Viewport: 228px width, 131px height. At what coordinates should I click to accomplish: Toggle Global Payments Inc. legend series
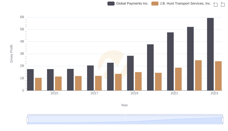(x=128, y=3)
